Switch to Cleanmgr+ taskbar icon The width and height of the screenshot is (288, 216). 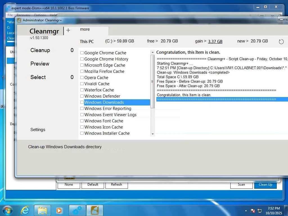[95, 210]
